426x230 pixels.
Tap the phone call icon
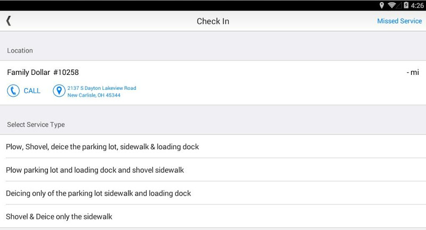coord(13,91)
